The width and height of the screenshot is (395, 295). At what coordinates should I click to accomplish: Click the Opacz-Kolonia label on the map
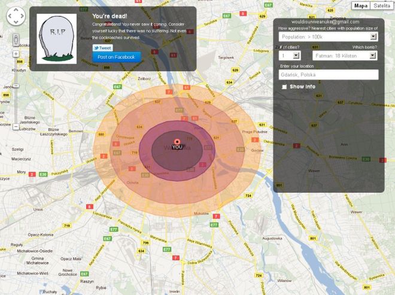41,235
